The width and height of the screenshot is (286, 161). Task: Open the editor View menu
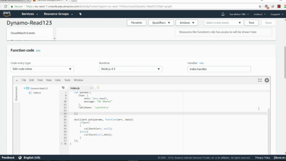[49, 80]
